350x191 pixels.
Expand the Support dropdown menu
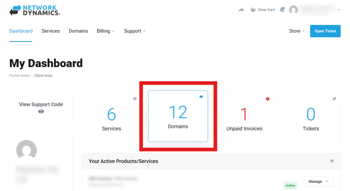point(135,31)
